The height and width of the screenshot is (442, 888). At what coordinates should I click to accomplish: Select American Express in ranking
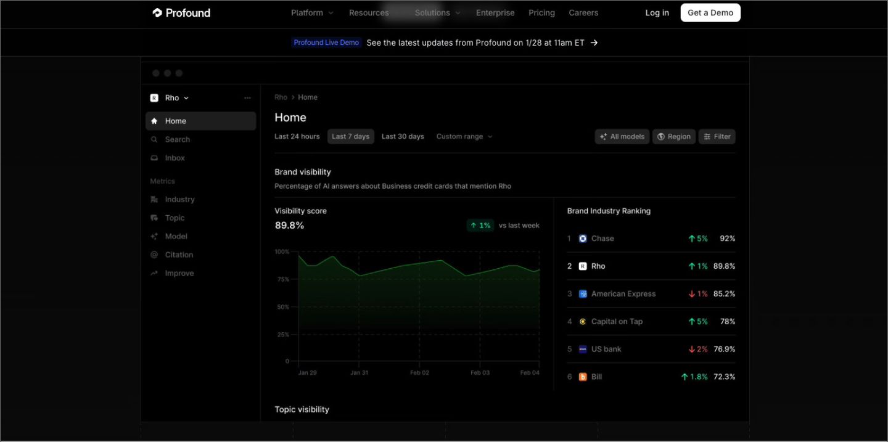tap(651, 294)
